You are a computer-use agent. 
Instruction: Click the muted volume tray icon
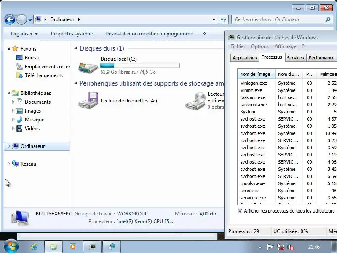coord(291,247)
